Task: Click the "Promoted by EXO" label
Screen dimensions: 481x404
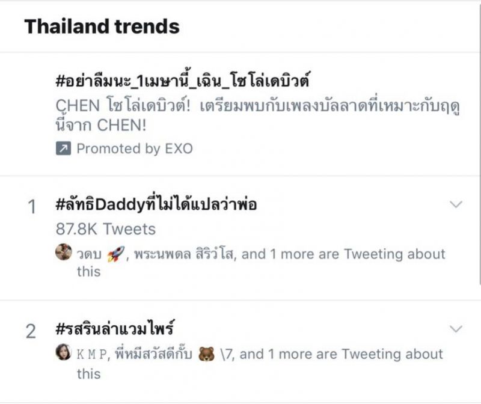Action: [134, 148]
